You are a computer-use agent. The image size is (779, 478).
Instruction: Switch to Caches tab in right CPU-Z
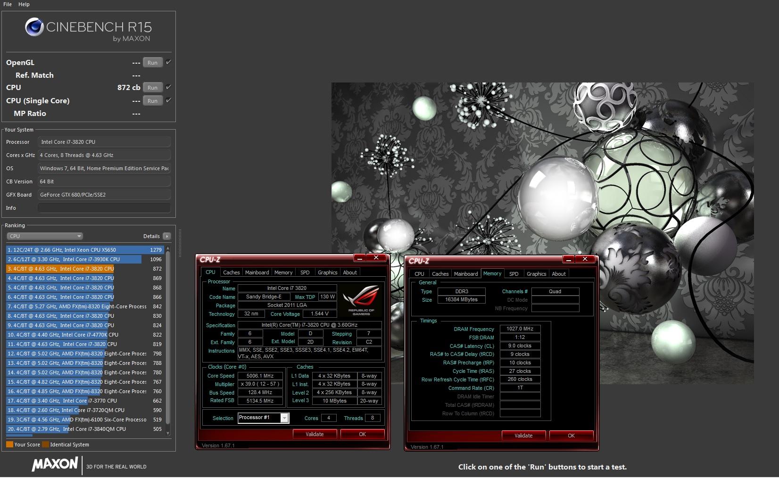point(440,274)
